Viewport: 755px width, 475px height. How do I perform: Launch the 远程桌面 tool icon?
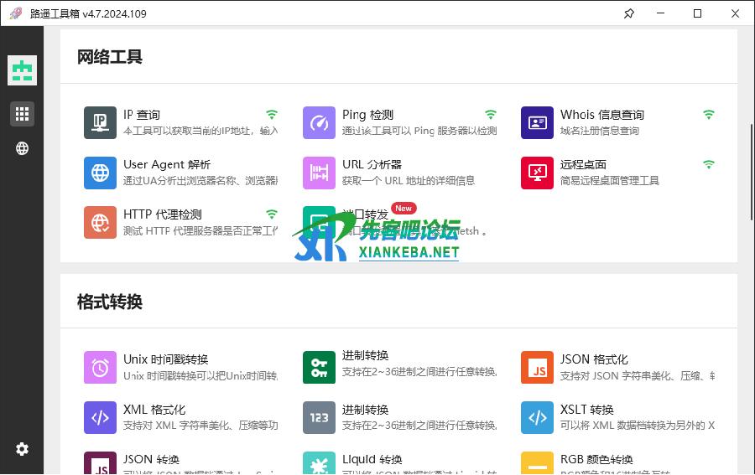(x=537, y=173)
